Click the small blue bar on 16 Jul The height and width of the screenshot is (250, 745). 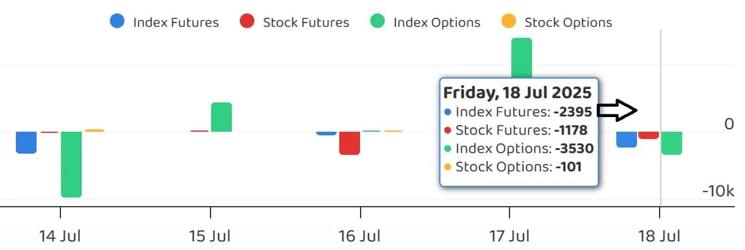(326, 132)
